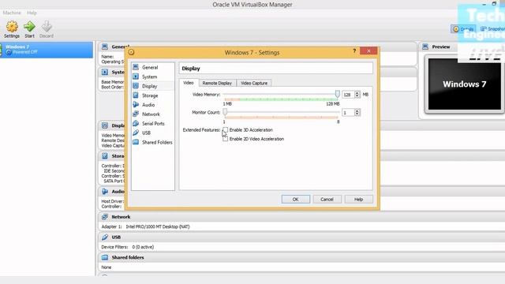Click System section icon in details pane
The image size is (505, 284).
pos(105,72)
